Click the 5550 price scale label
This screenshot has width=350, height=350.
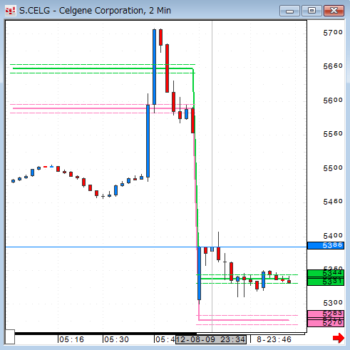click(333, 134)
